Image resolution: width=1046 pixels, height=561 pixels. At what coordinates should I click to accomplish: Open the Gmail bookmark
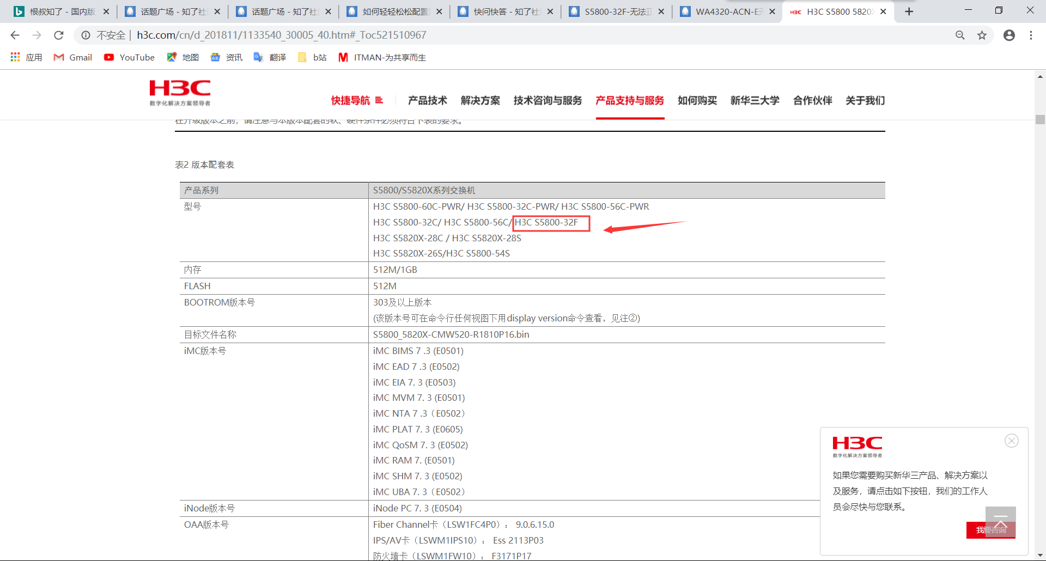tap(73, 57)
